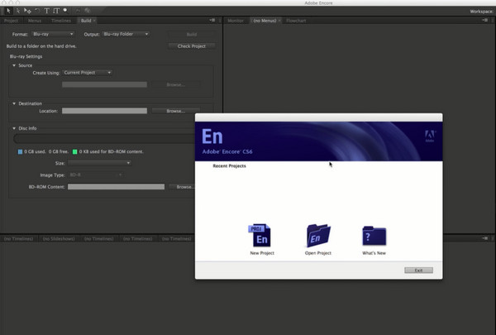Click the BD-ROM Content path field
This screenshot has height=335, width=496.
(x=116, y=187)
